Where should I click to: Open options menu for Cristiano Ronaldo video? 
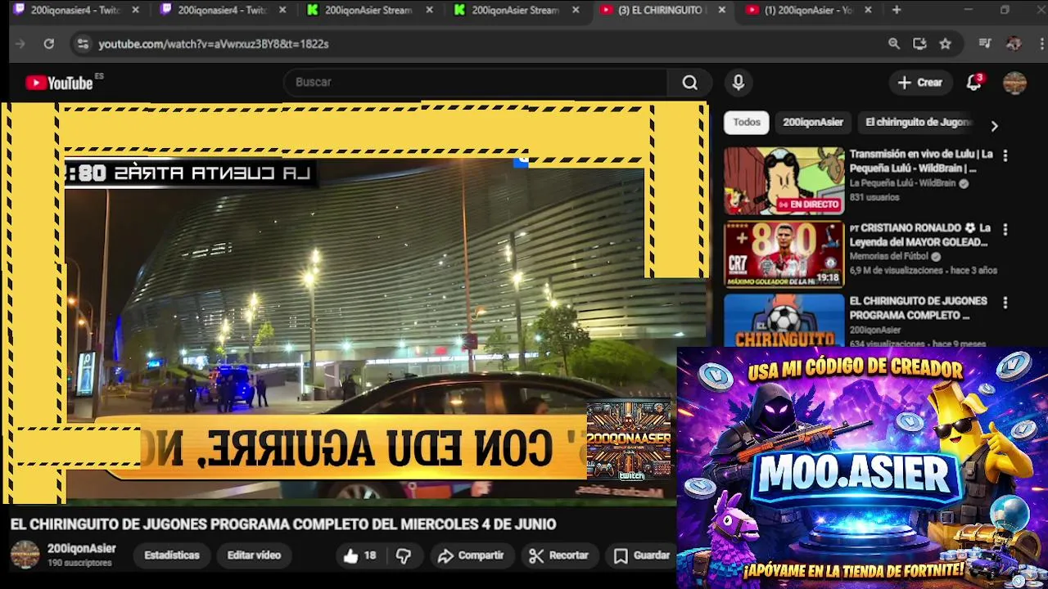coord(1005,230)
